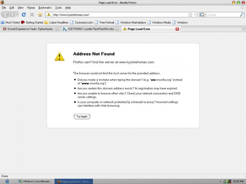Click the Stop loading X icon

[x=32, y=15]
